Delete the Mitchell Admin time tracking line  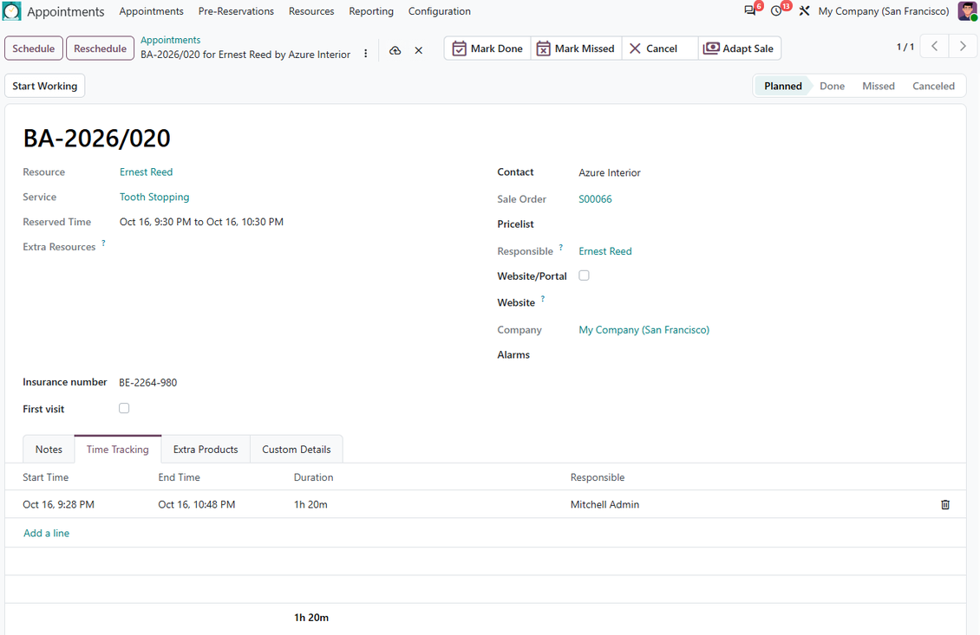click(x=945, y=504)
